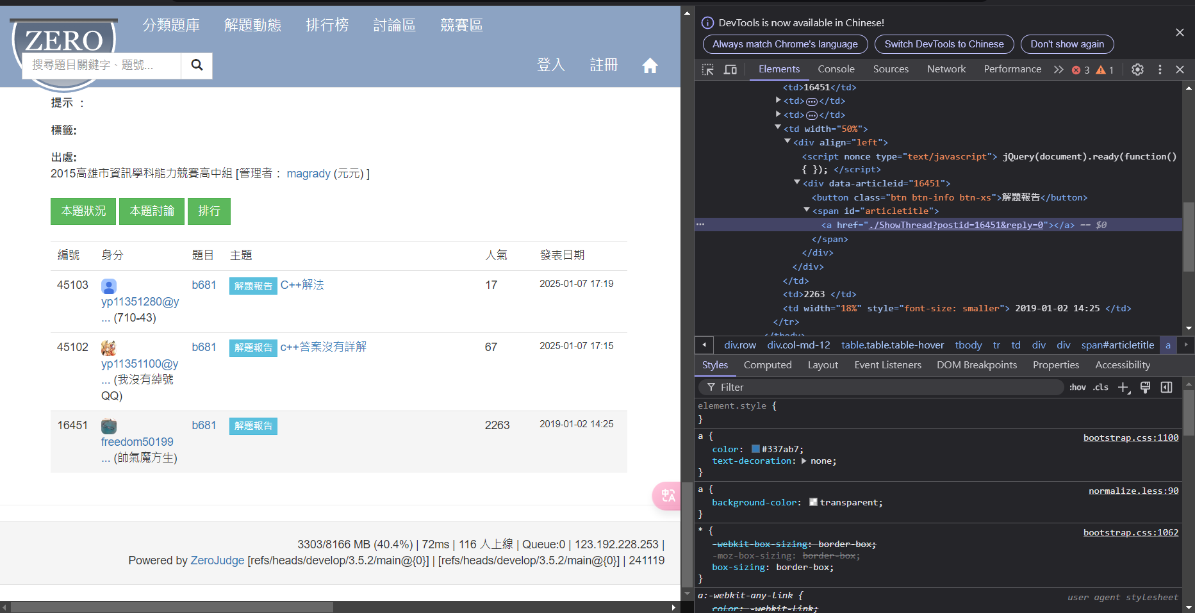Click the #337ab7 color swatch
Screen dimensions: 1195x613
click(x=755, y=450)
